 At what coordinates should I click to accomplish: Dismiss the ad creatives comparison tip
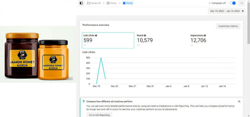(x=239, y=101)
